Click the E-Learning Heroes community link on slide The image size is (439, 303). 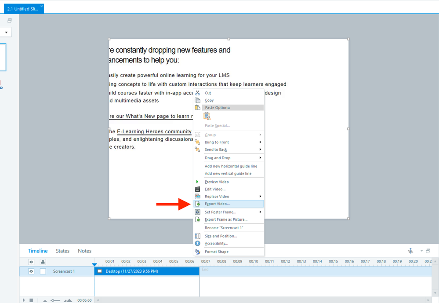pos(154,131)
